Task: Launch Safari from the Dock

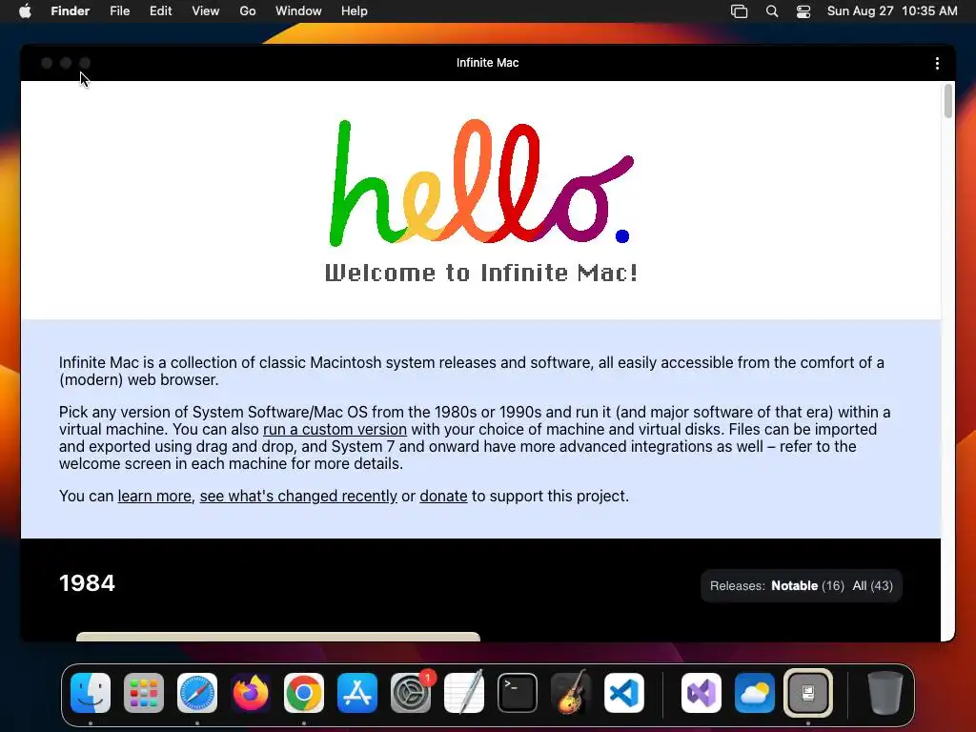Action: click(197, 693)
